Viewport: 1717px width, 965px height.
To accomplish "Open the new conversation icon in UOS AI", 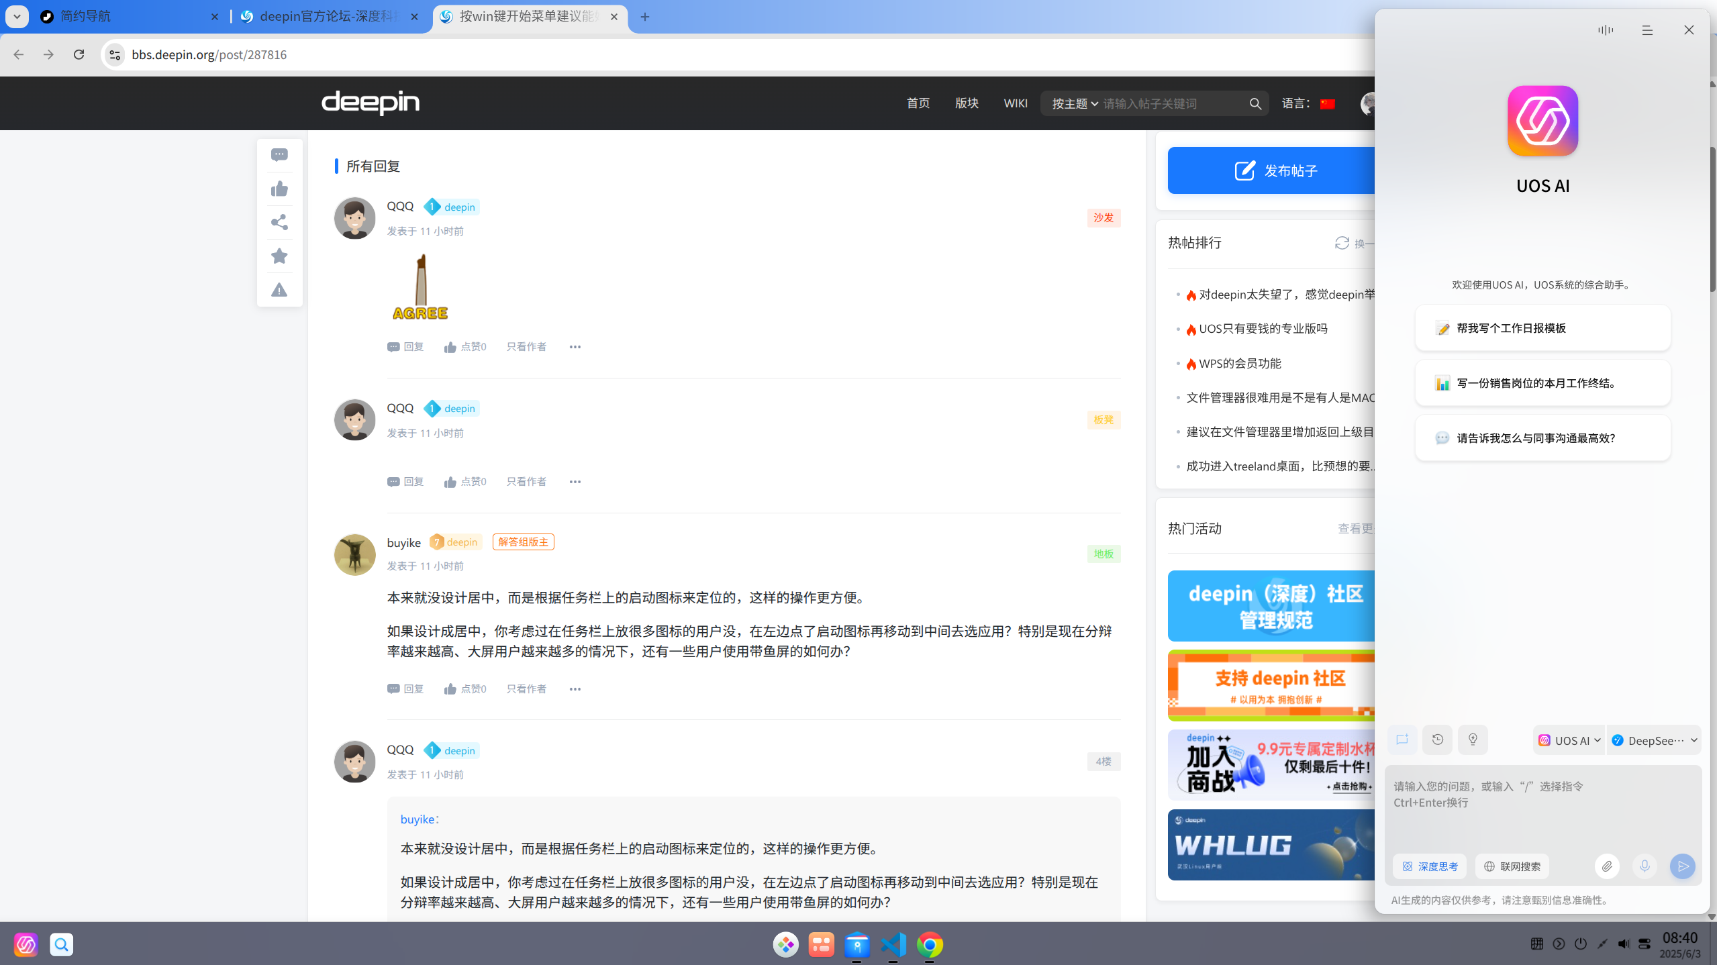I will 1402,740.
